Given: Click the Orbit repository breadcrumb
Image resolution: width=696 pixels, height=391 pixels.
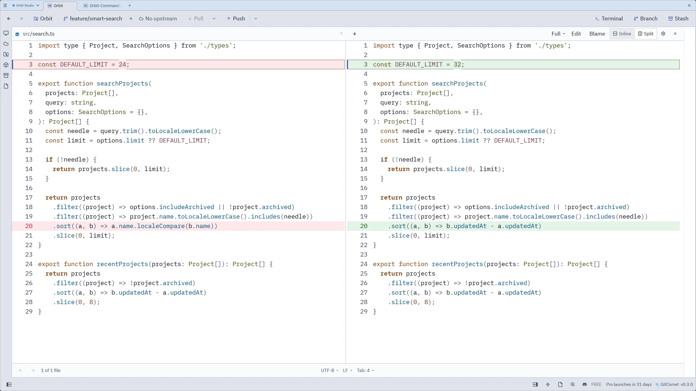Looking at the screenshot, I should (x=43, y=18).
